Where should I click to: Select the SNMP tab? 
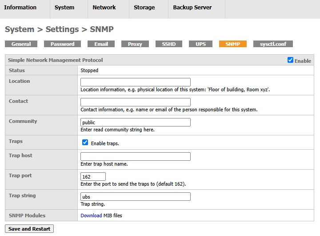click(x=232, y=44)
